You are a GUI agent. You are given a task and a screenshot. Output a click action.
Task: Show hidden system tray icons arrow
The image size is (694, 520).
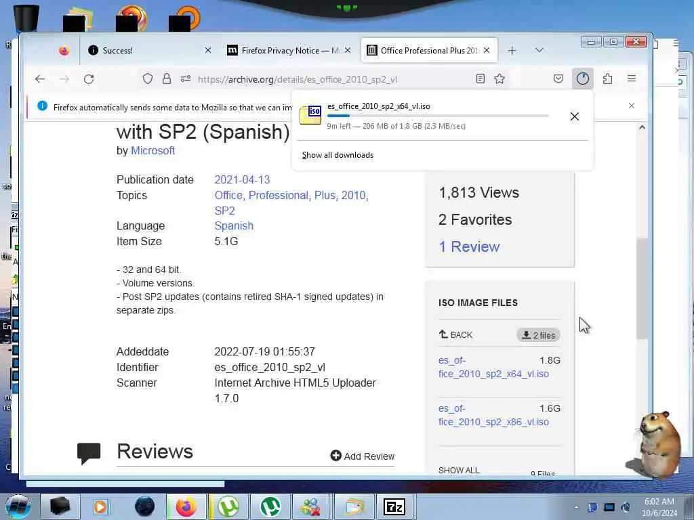tap(576, 507)
